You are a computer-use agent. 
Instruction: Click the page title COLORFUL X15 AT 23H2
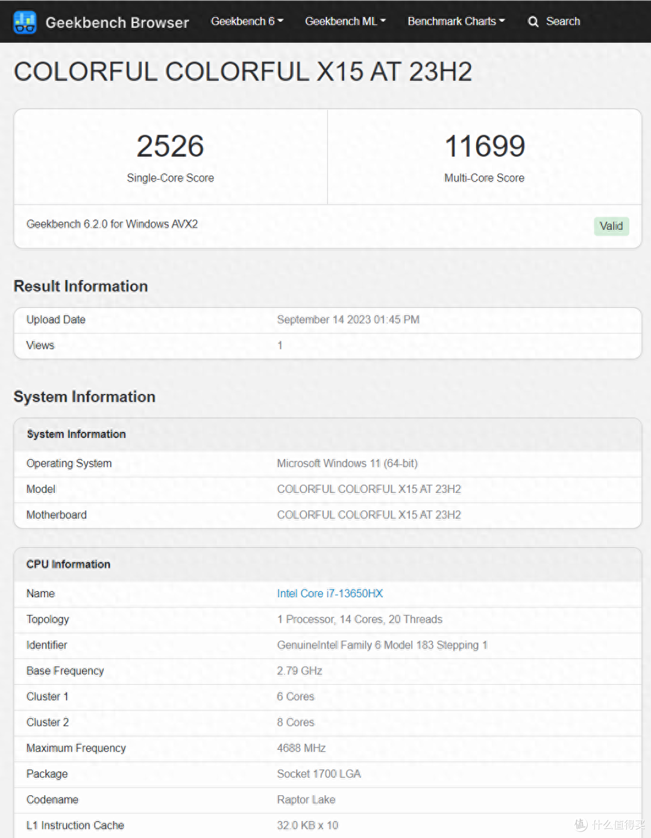click(x=242, y=72)
